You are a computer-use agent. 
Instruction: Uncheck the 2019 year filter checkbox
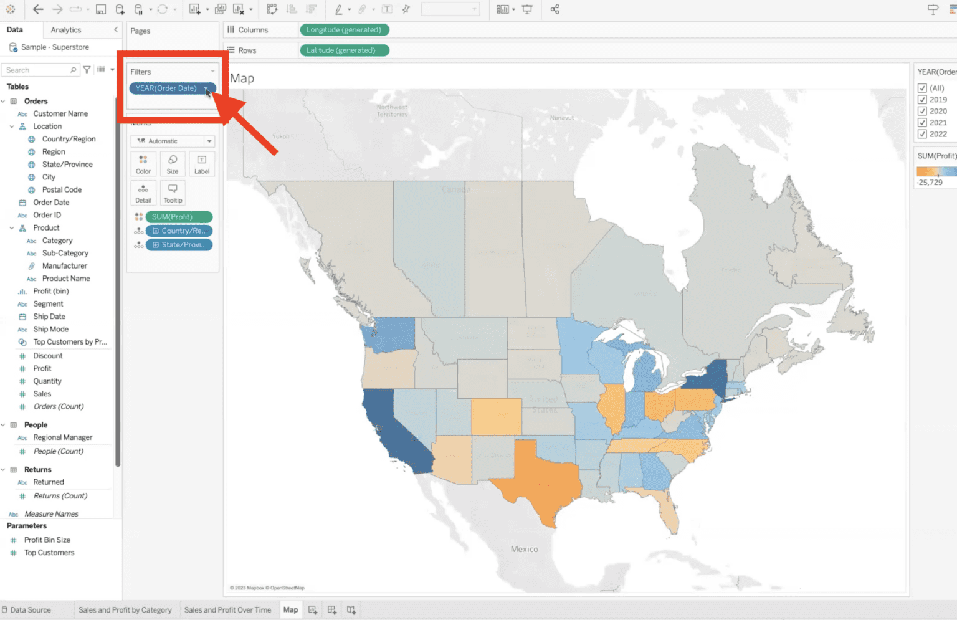click(x=923, y=99)
